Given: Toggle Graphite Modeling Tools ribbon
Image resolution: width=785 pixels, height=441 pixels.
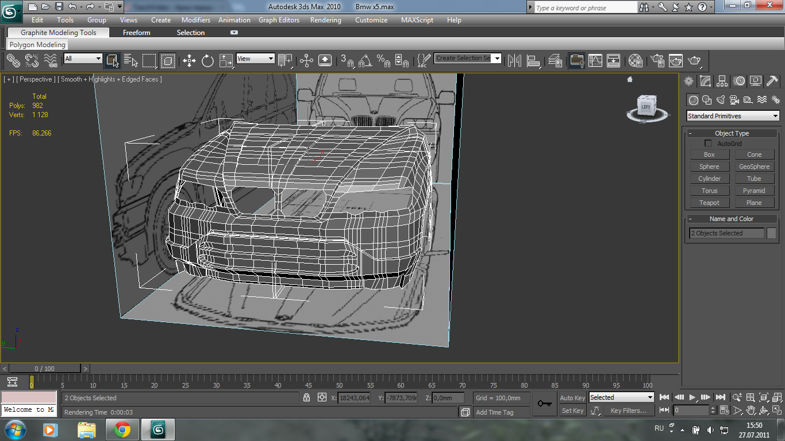Looking at the screenshot, I should (x=576, y=60).
